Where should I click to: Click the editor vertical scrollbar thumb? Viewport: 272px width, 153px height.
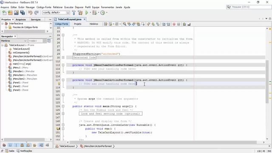click(x=267, y=82)
